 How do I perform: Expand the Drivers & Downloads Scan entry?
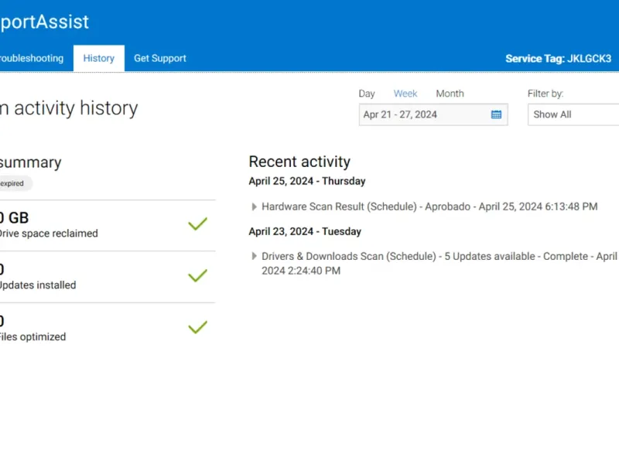[255, 256]
